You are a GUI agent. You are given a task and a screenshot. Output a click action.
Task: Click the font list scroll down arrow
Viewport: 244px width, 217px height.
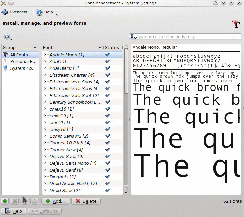pyautogui.click(x=126, y=192)
